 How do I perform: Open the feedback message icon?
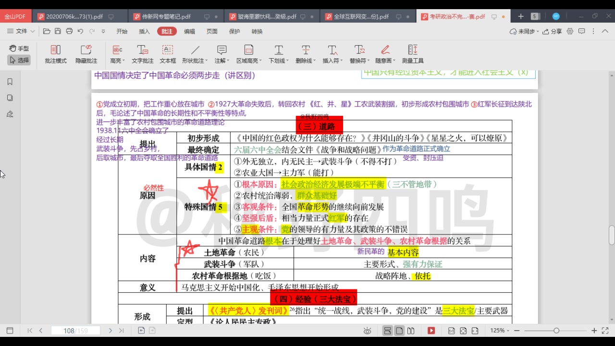pyautogui.click(x=581, y=31)
